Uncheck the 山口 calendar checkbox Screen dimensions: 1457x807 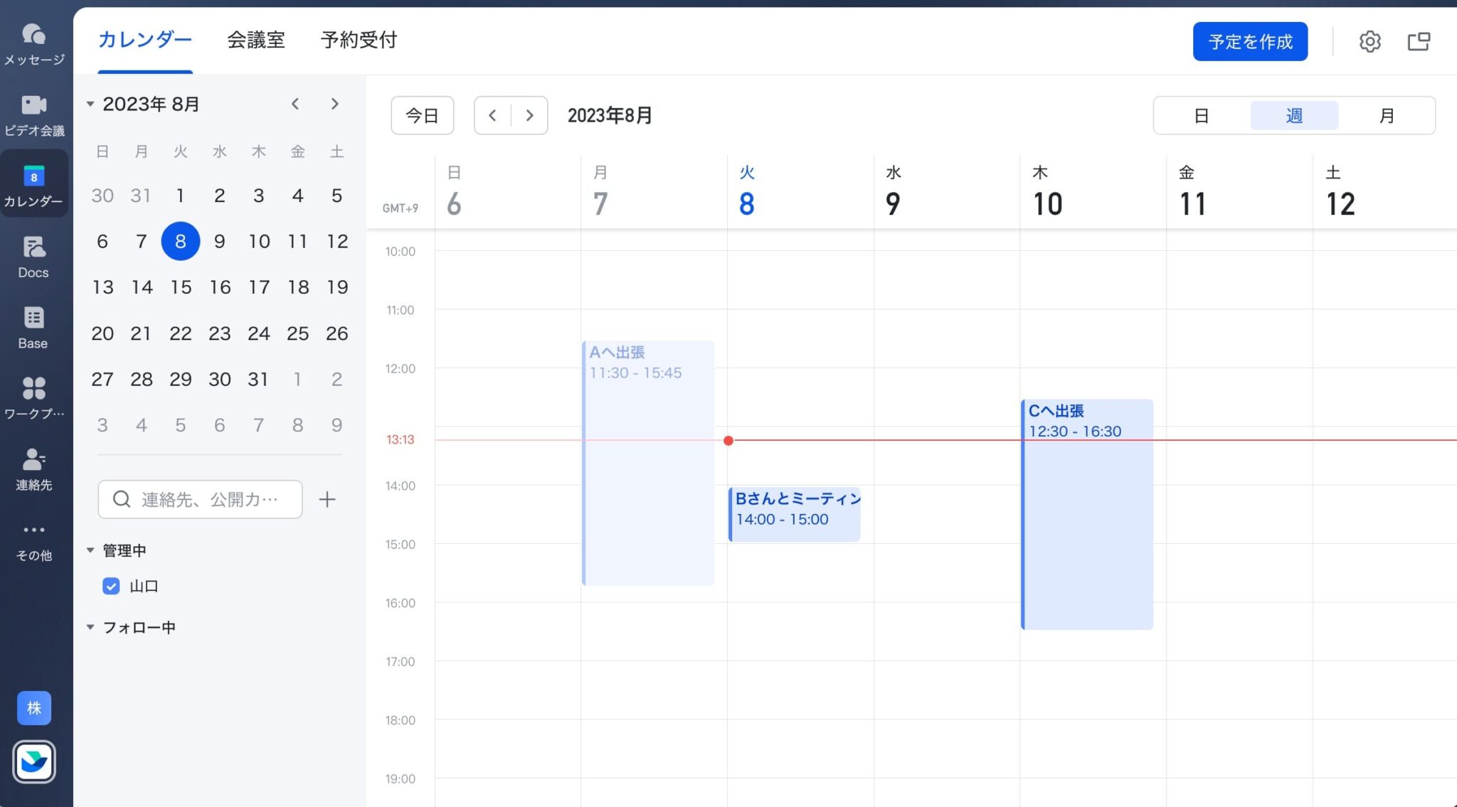coord(111,586)
